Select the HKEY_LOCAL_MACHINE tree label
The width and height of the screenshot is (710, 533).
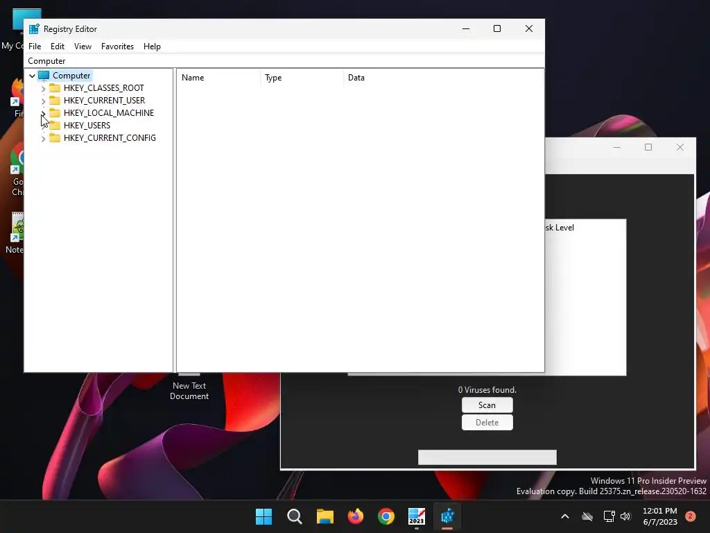click(x=109, y=113)
